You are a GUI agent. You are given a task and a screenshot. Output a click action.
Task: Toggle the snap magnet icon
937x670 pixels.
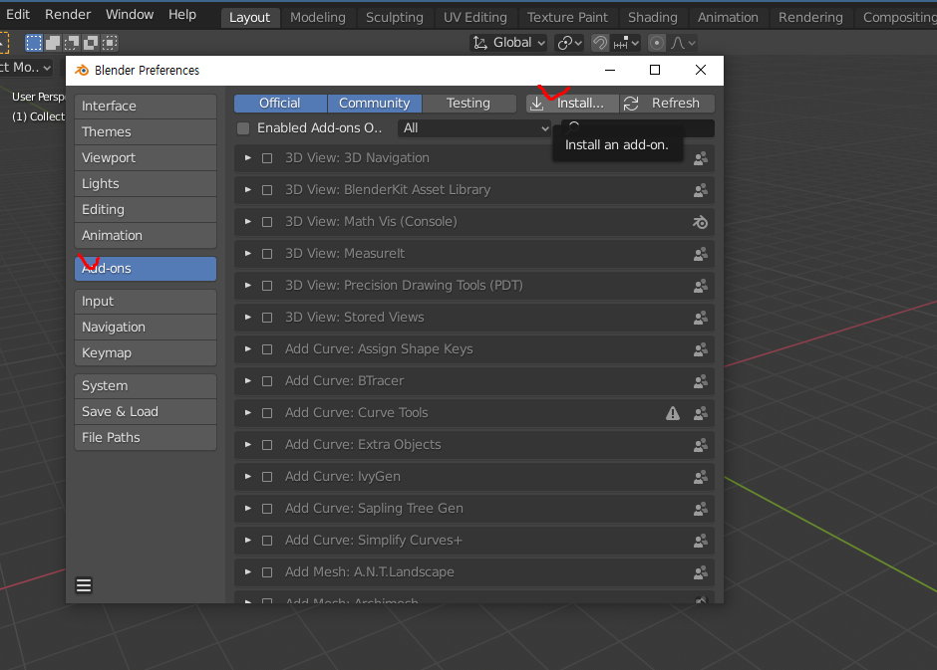[x=599, y=43]
